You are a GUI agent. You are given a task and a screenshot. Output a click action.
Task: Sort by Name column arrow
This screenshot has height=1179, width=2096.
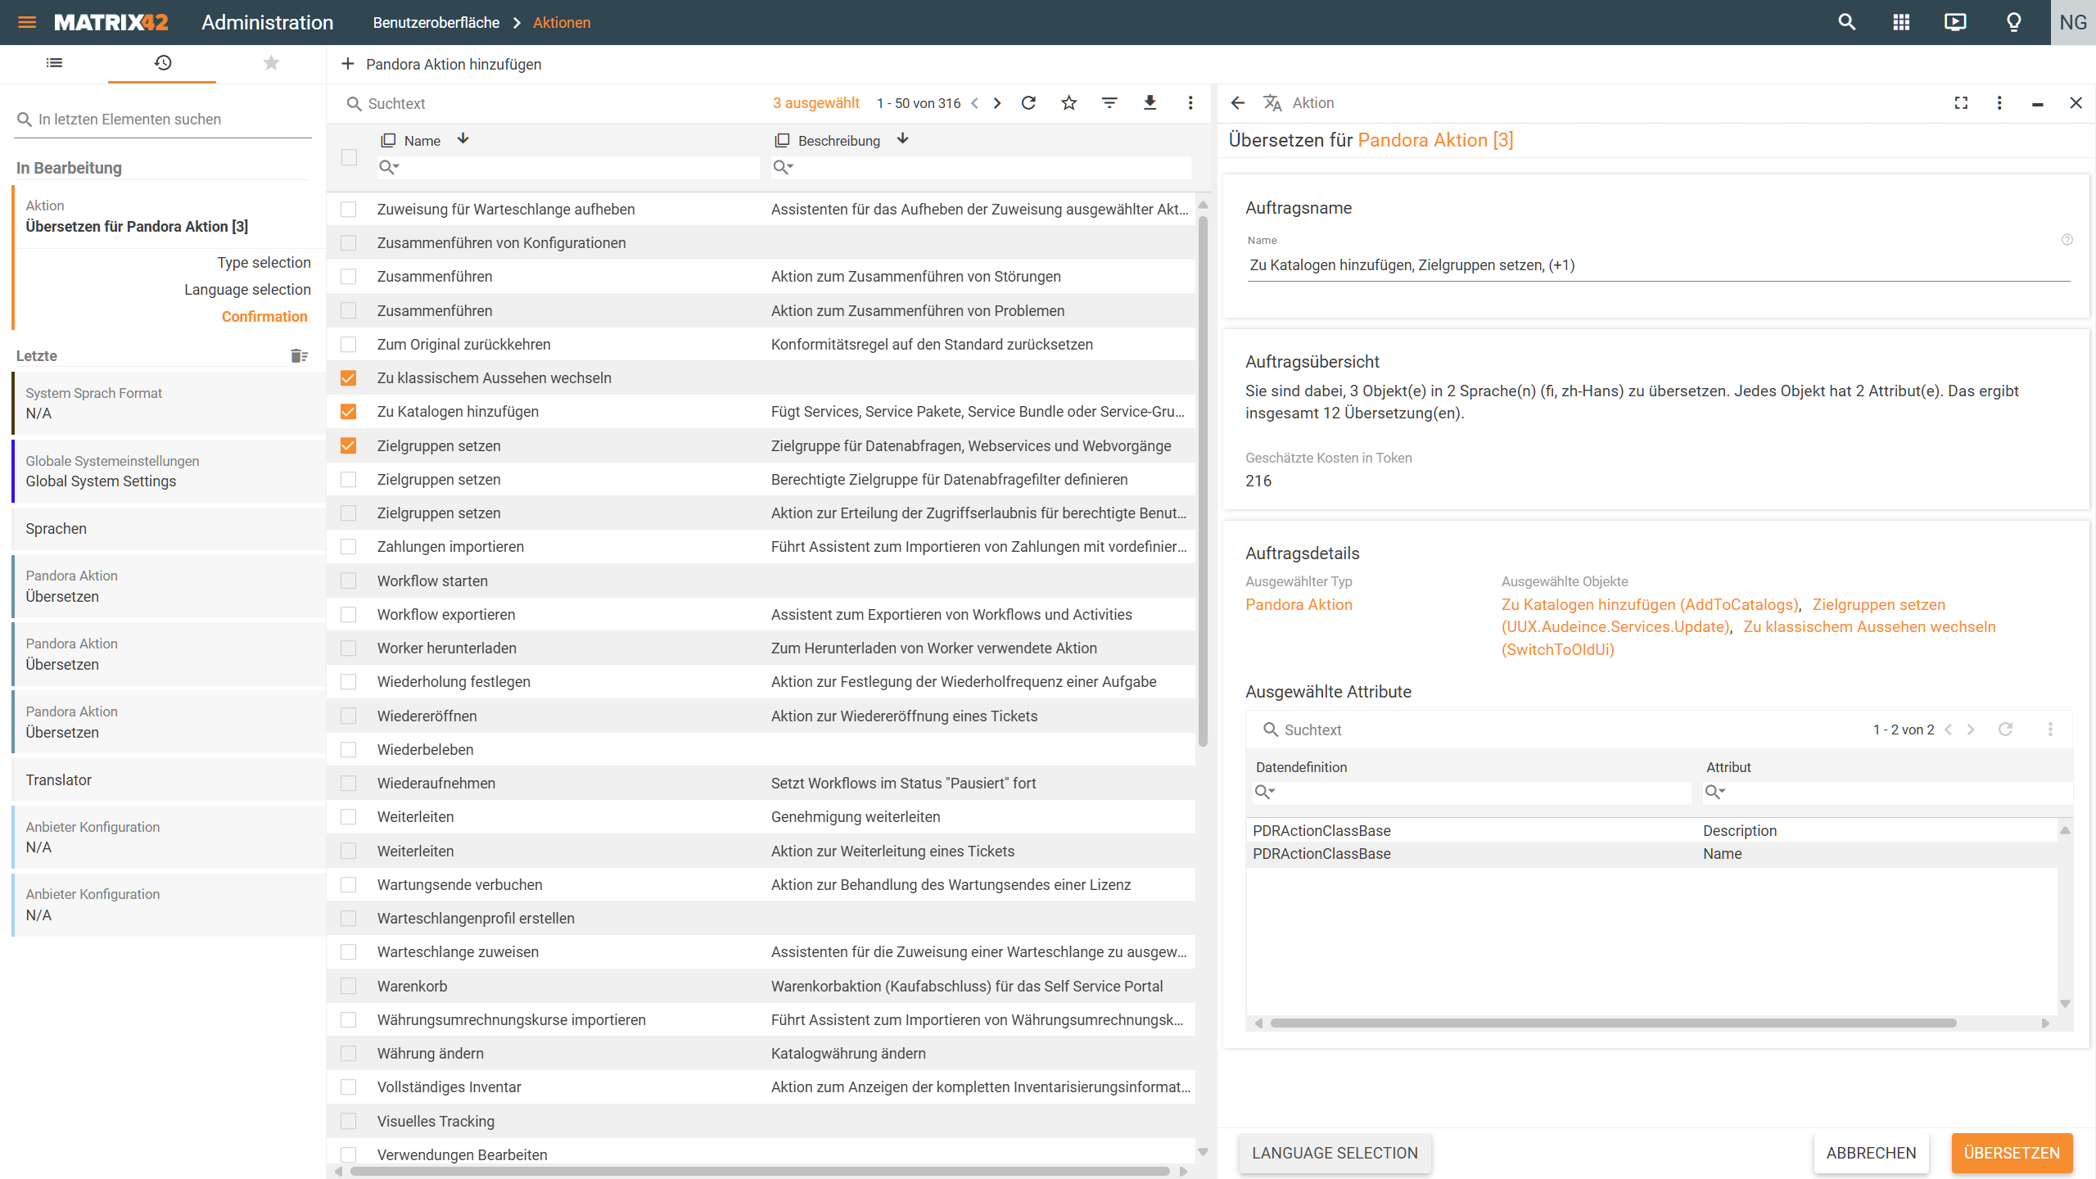tap(463, 139)
